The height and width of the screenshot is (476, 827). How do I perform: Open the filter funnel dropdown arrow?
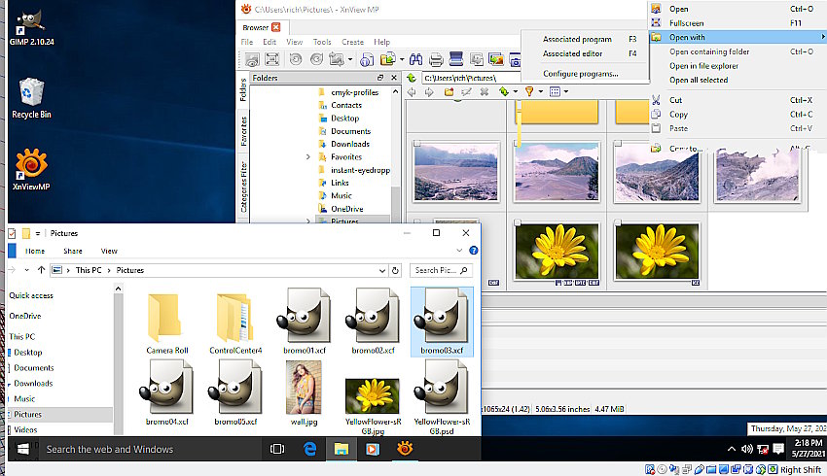point(541,92)
